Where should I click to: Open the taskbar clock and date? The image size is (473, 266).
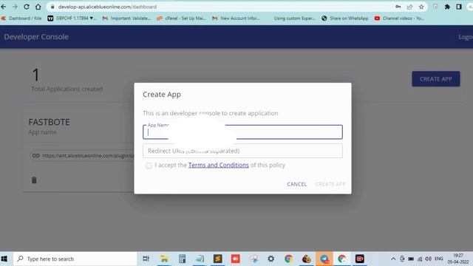pos(458,259)
